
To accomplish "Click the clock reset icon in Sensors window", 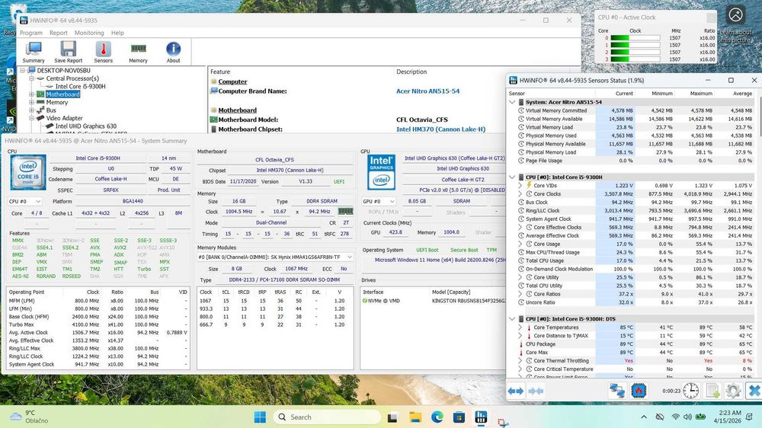I will [x=690, y=391].
